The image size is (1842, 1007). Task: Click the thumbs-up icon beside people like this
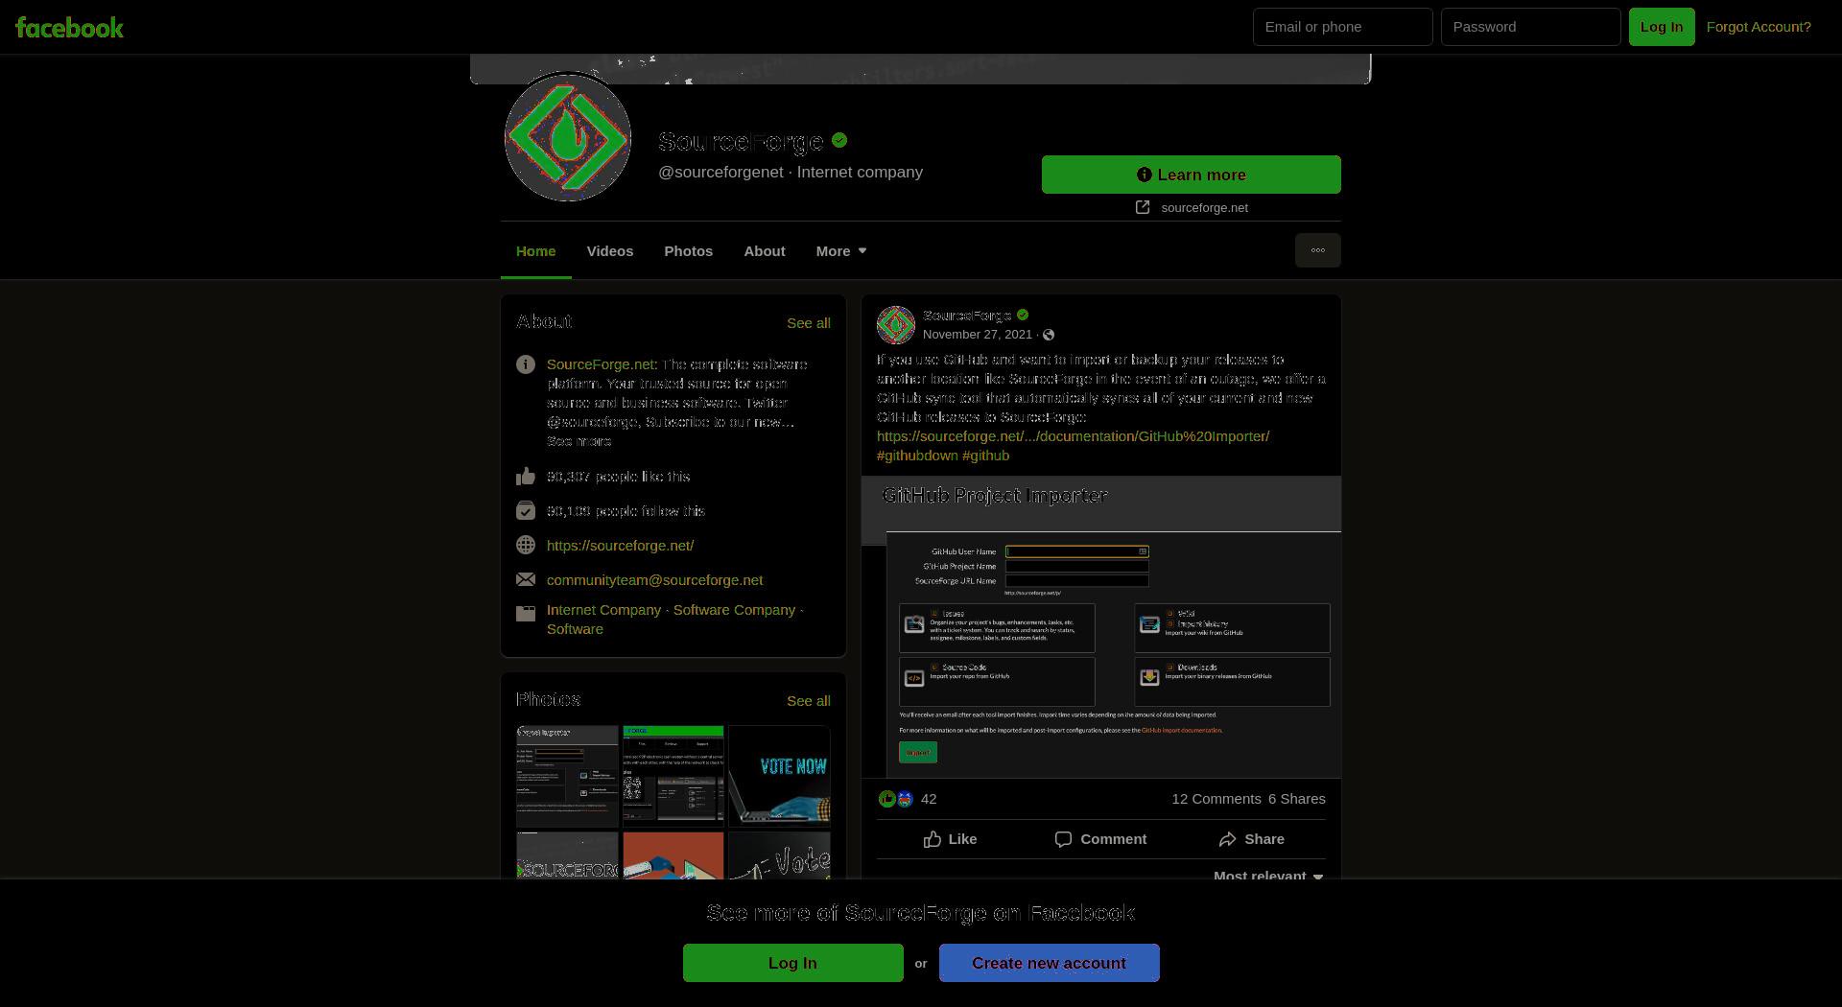click(526, 476)
